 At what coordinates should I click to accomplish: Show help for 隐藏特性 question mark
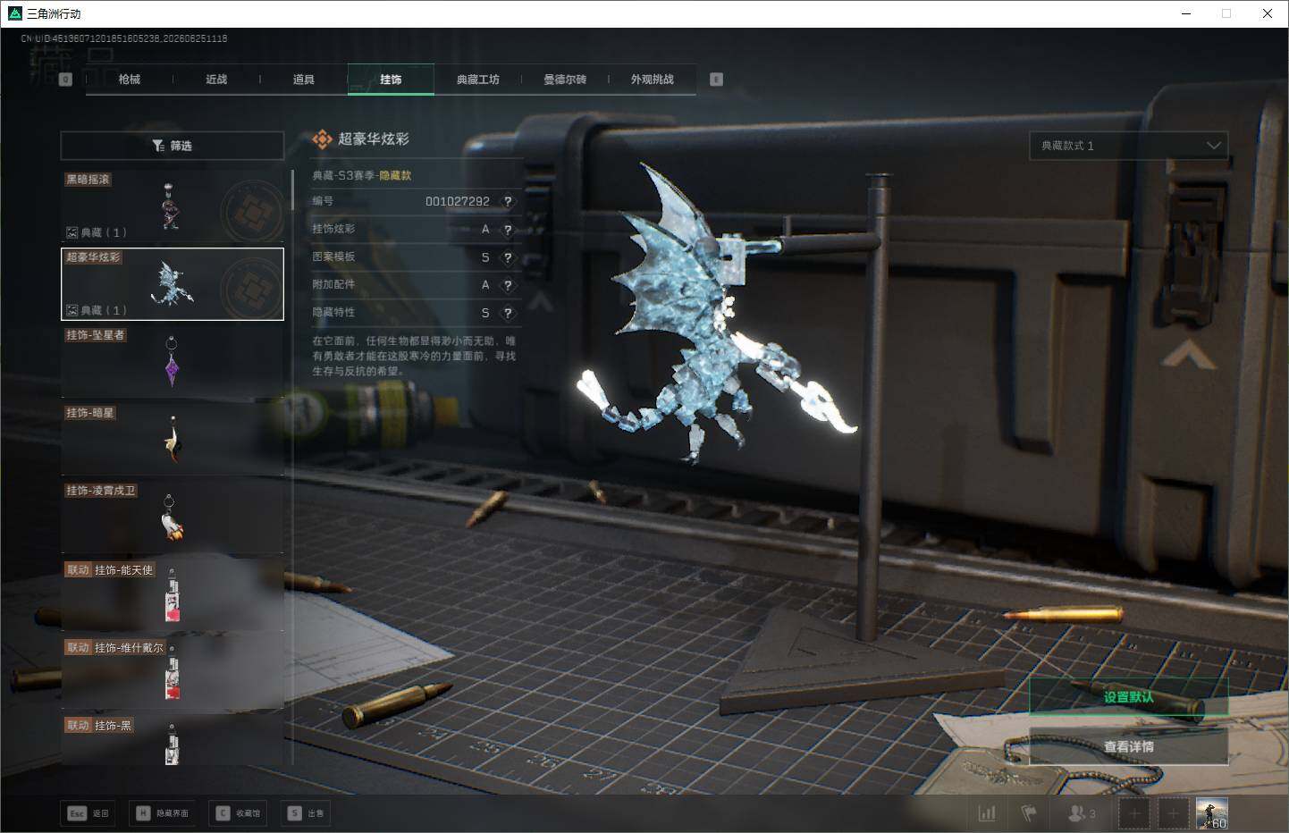pyautogui.click(x=508, y=313)
